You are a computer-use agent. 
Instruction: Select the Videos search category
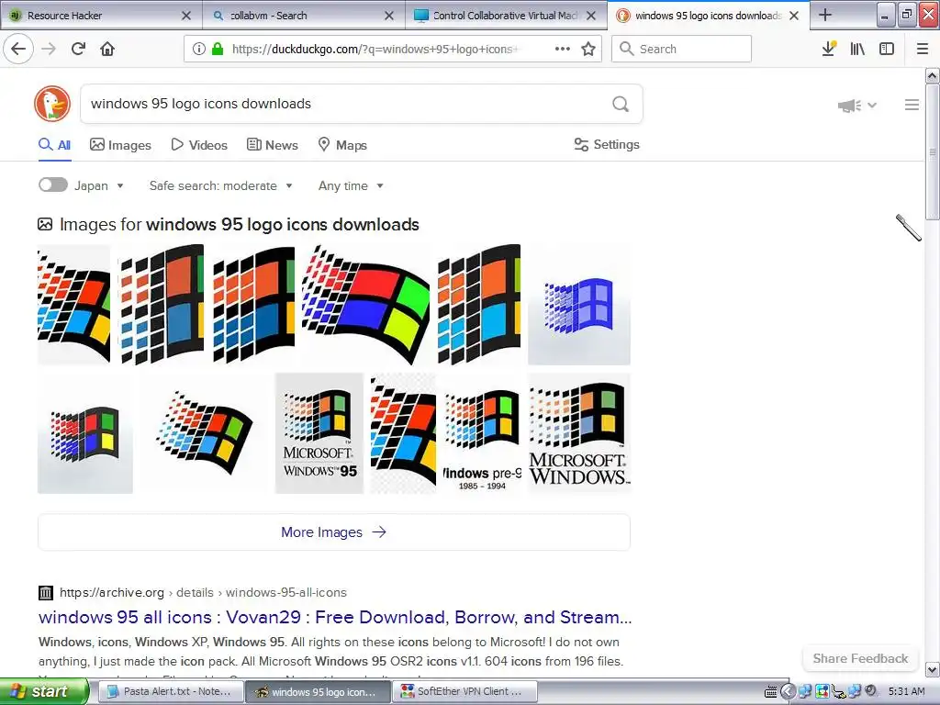(199, 145)
